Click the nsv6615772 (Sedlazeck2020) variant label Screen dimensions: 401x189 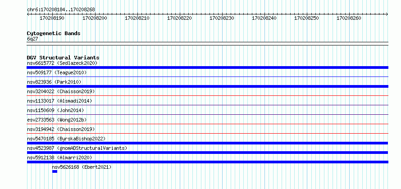(x=62, y=63)
